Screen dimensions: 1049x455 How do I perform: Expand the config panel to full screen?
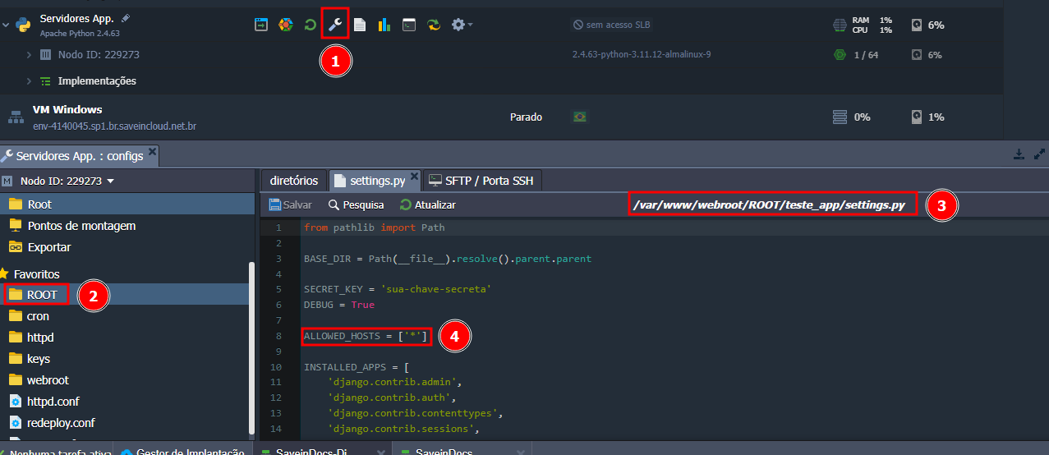pyautogui.click(x=1039, y=154)
